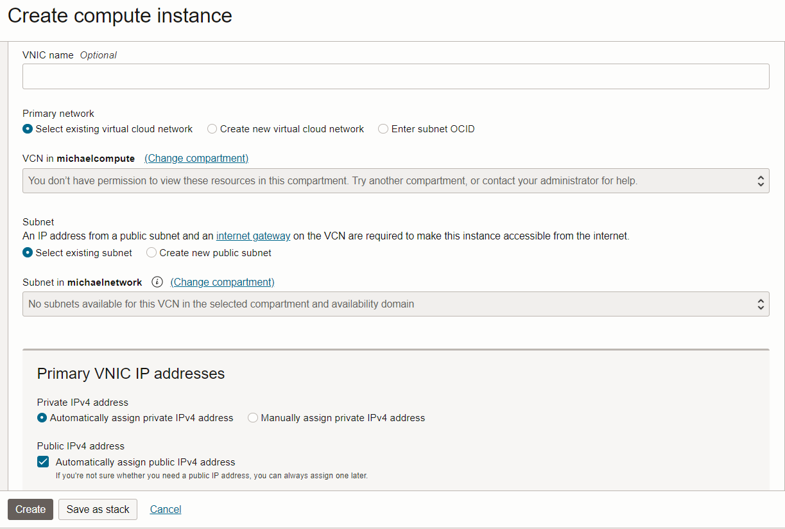Viewport: 785px width, 529px height.
Task: Open the VCN selection dropdown
Action: (x=385, y=181)
